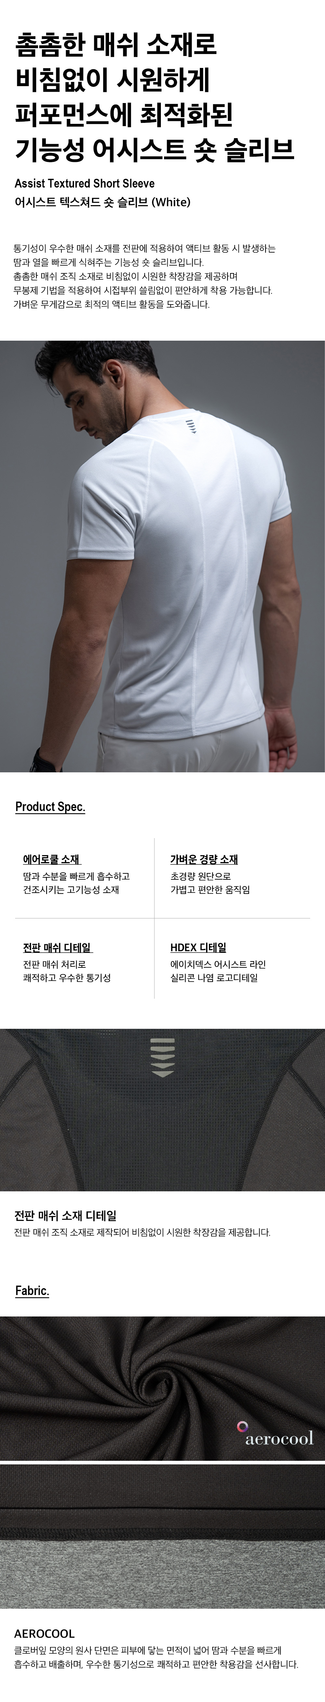Screen dimensions: 325x1702
Task: Select the 가벼운 경량 소재 spec title
Action: (204, 859)
